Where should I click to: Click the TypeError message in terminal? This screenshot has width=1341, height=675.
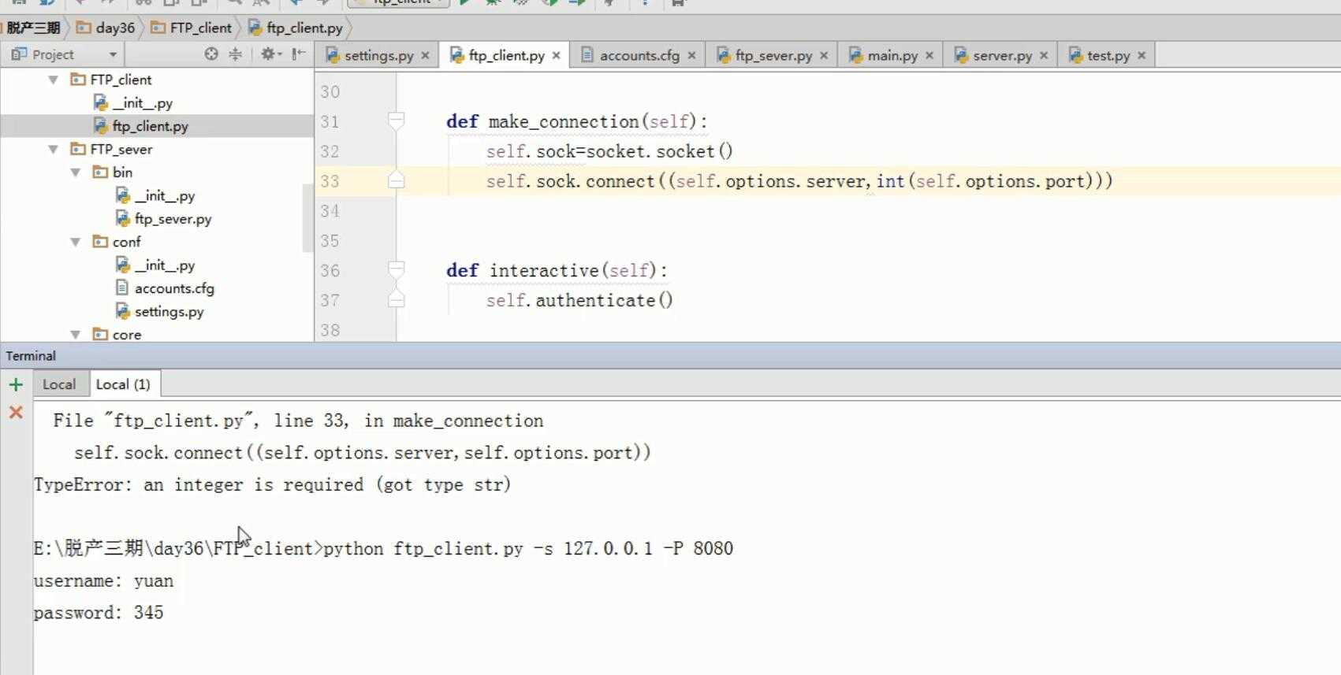[x=272, y=484]
